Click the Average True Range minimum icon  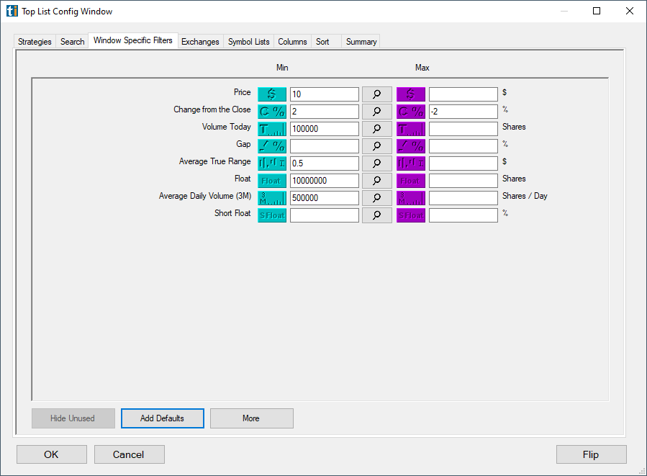pyautogui.click(x=271, y=163)
